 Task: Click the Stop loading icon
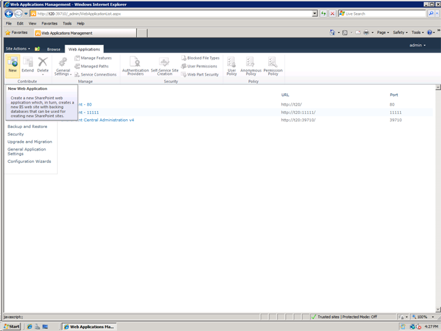pyautogui.click(x=332, y=14)
